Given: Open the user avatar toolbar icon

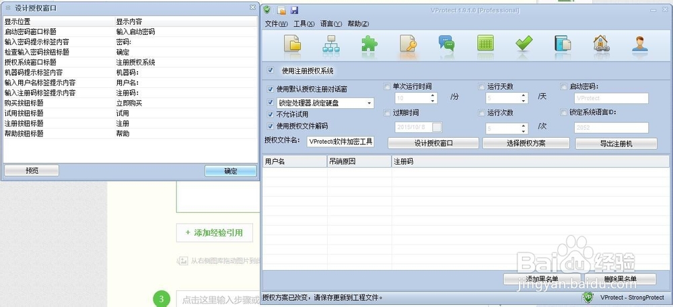Looking at the screenshot, I should (x=639, y=44).
